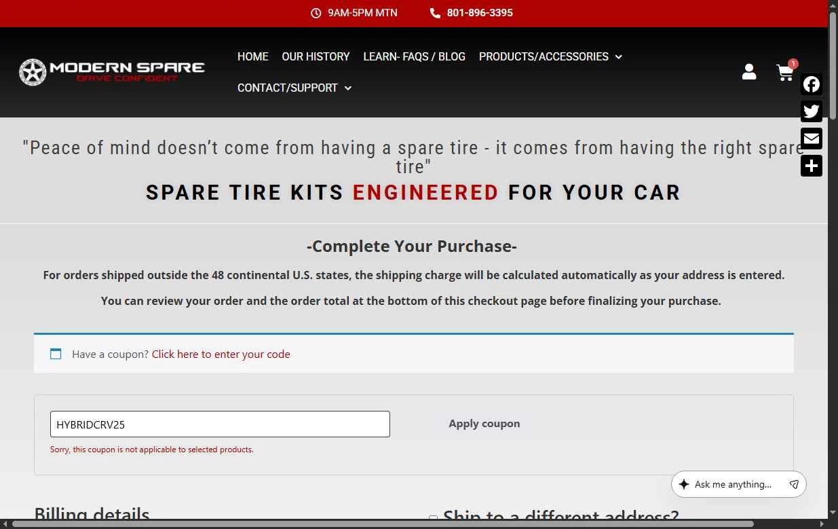Click the coupon not applicable error message
The image size is (838, 529).
[x=152, y=450]
